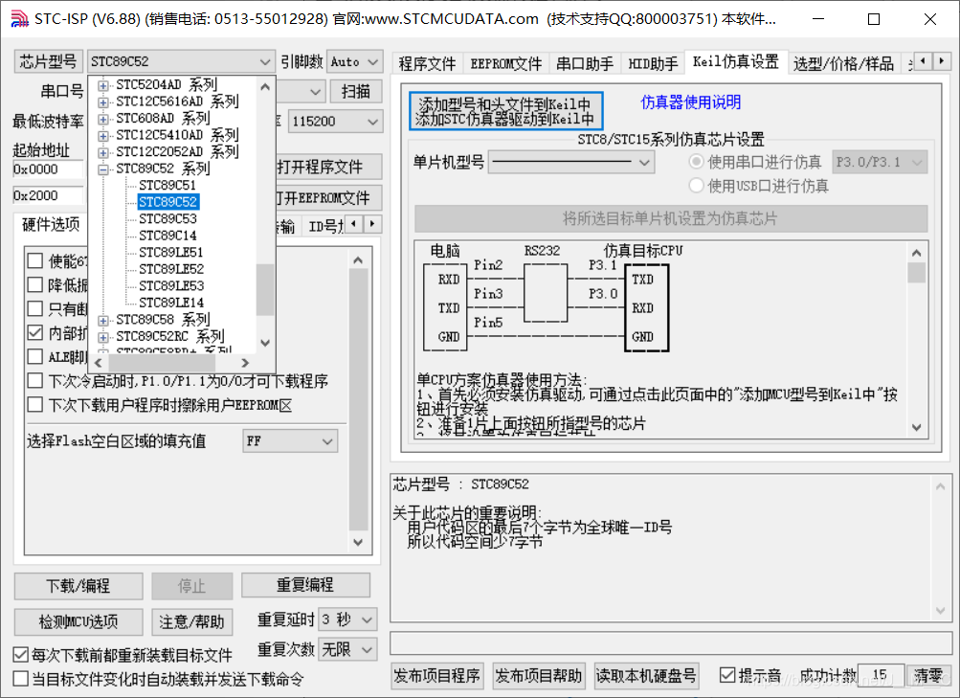Switch to Keil仿真设置 tab
The height and width of the screenshot is (698, 960).
736,62
